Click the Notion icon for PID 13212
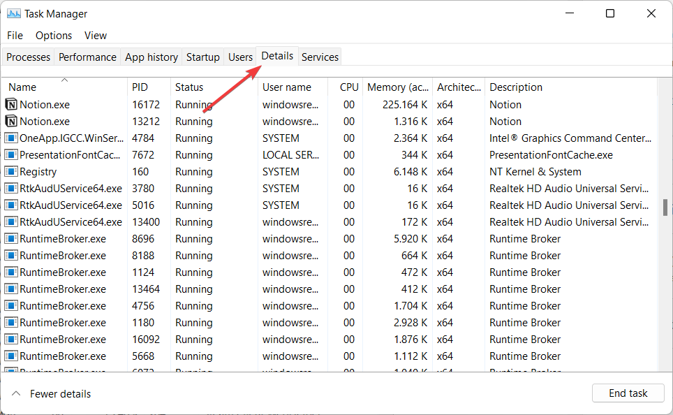The height and width of the screenshot is (415, 673). tap(11, 121)
